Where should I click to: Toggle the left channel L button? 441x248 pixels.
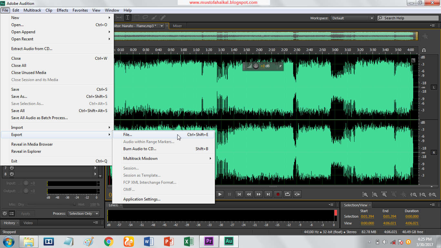(x=434, y=87)
